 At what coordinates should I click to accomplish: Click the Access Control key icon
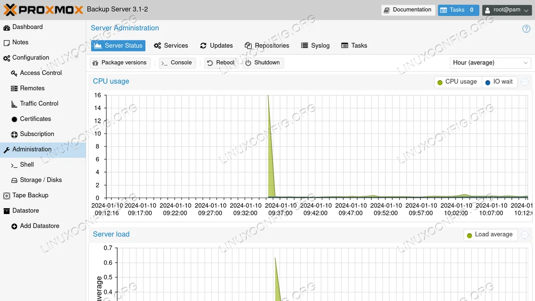point(14,73)
